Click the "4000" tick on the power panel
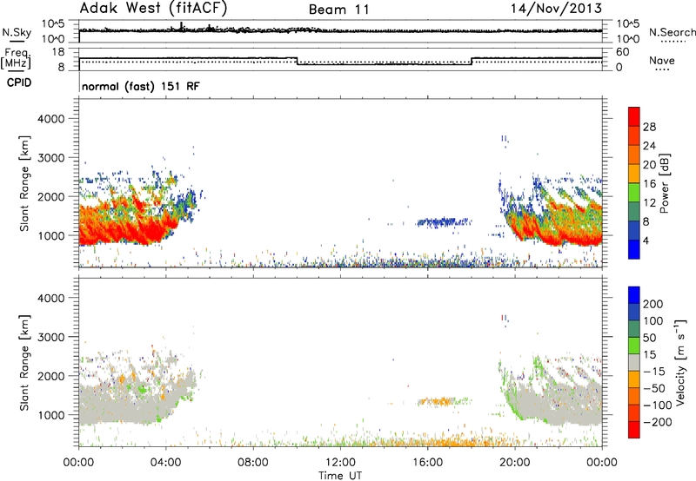This screenshot has width=696, height=481. pyautogui.click(x=50, y=119)
